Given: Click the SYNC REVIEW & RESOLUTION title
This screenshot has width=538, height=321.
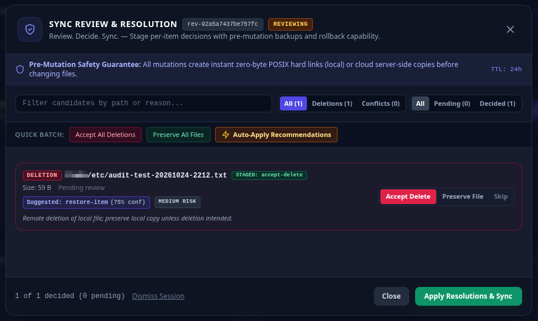Looking at the screenshot, I should point(113,24).
